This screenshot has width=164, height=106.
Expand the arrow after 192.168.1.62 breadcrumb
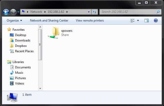pos(67,12)
